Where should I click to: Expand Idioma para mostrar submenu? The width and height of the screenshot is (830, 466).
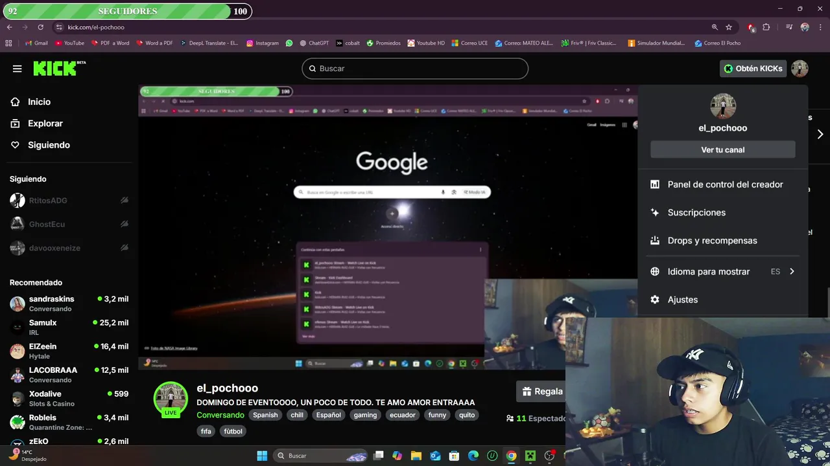[723, 271]
